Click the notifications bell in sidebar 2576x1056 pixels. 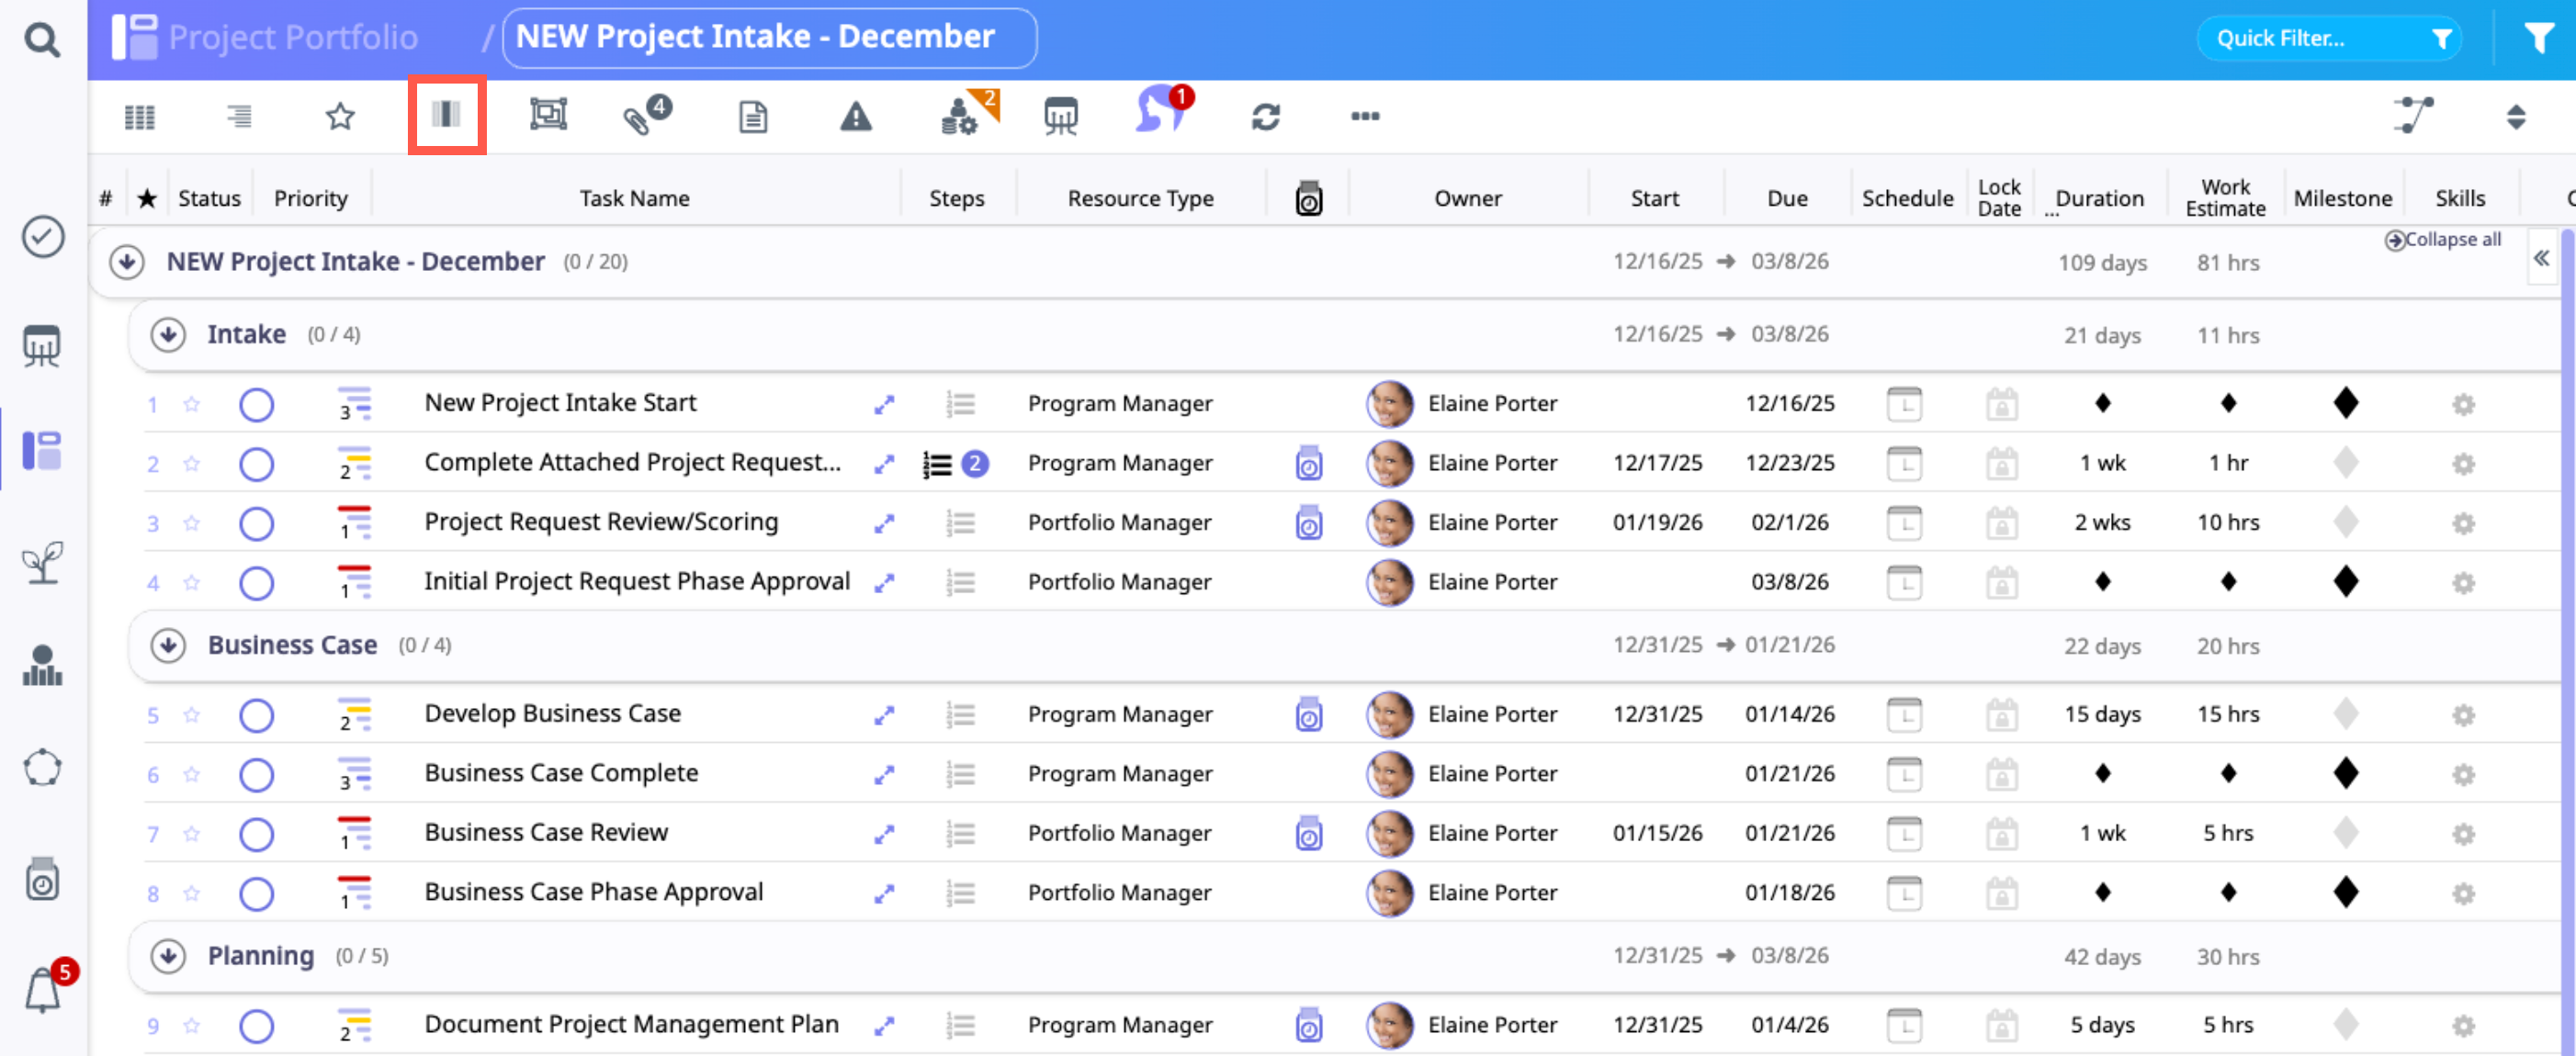[43, 990]
